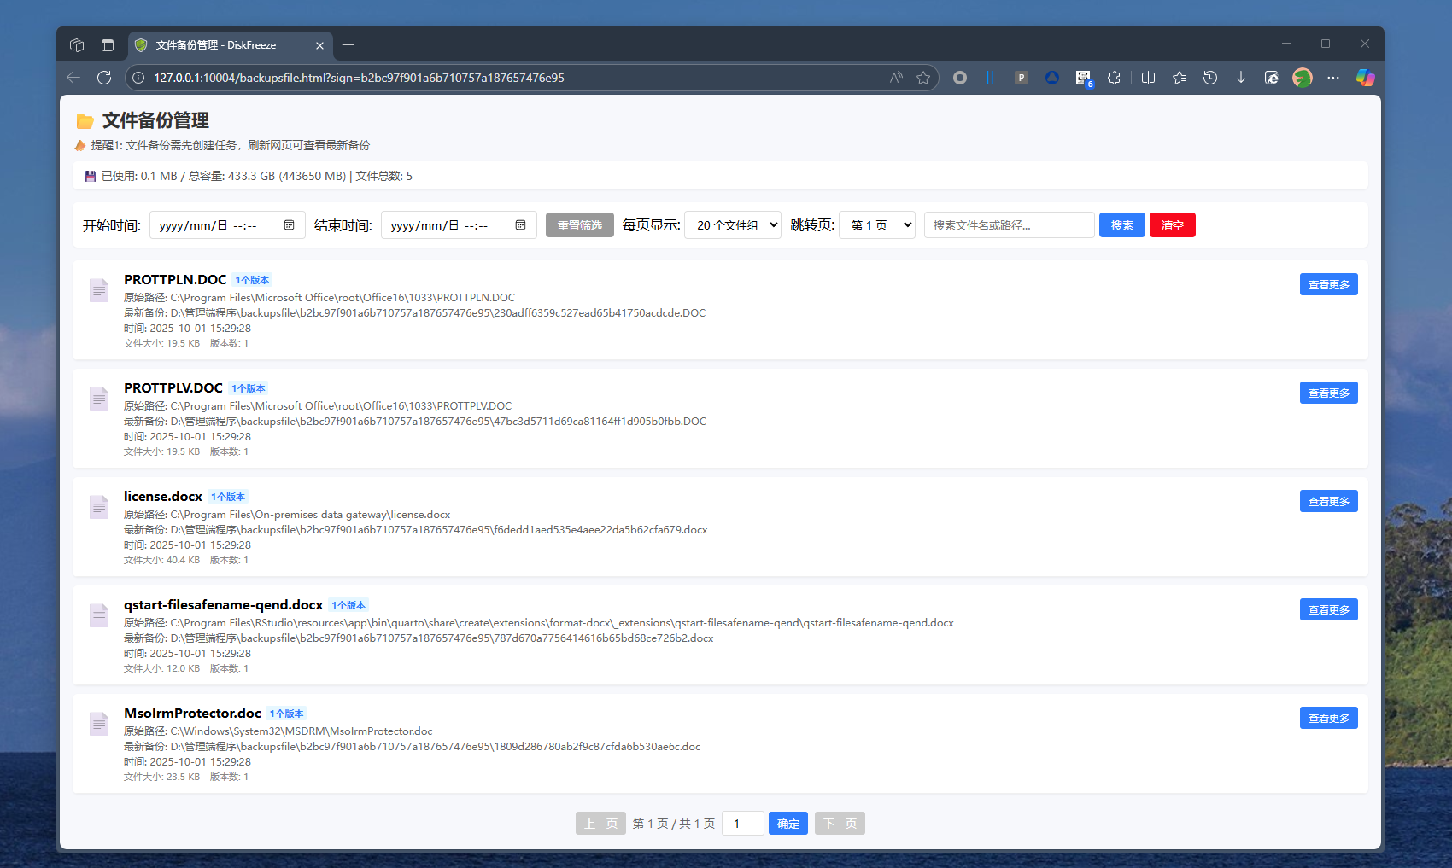Click the blue triangle extension icon
1452x868 pixels.
pos(1052,78)
